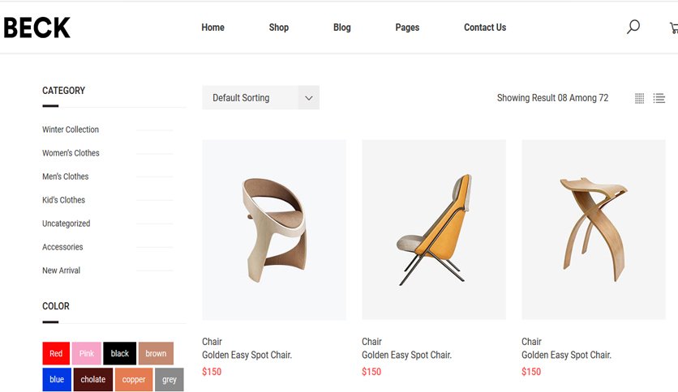Pick the blue color swatch
The width and height of the screenshot is (678, 392).
pyautogui.click(x=57, y=380)
